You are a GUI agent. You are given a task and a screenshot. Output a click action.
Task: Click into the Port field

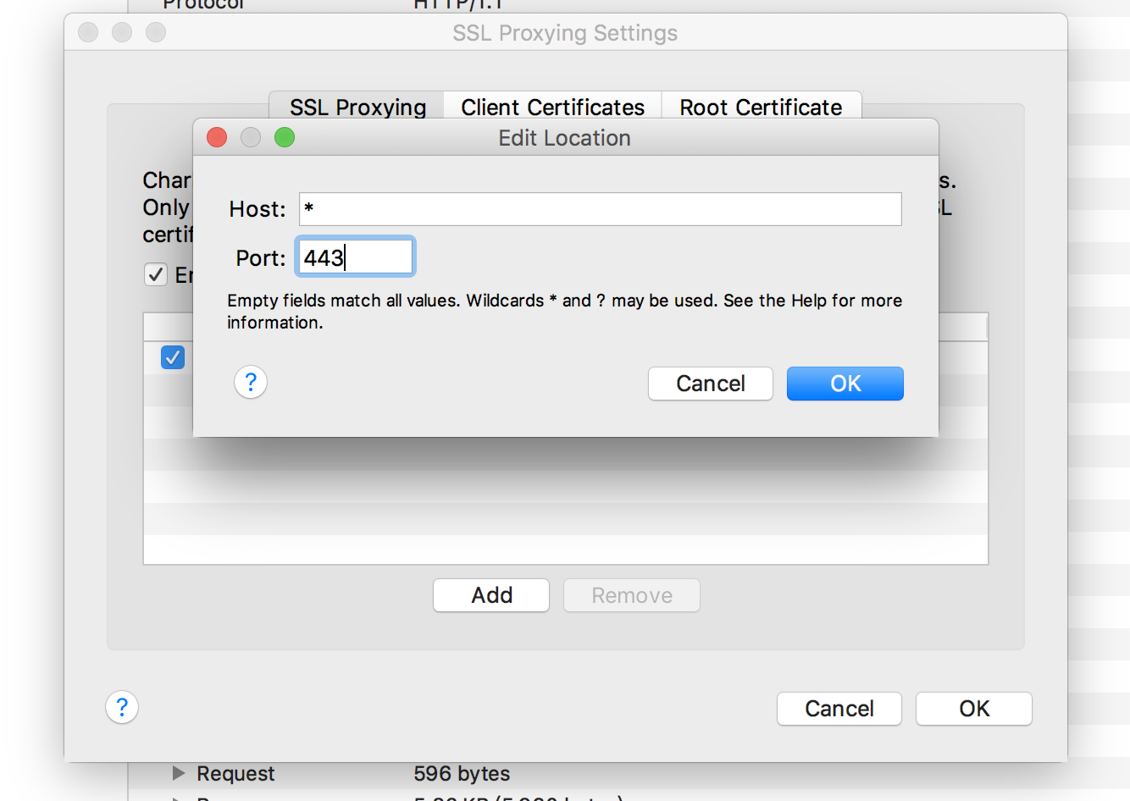coord(355,257)
